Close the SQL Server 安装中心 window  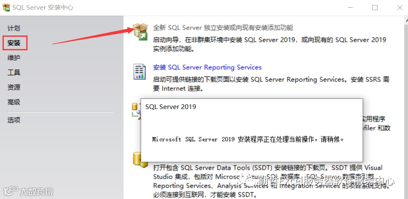click(x=400, y=8)
